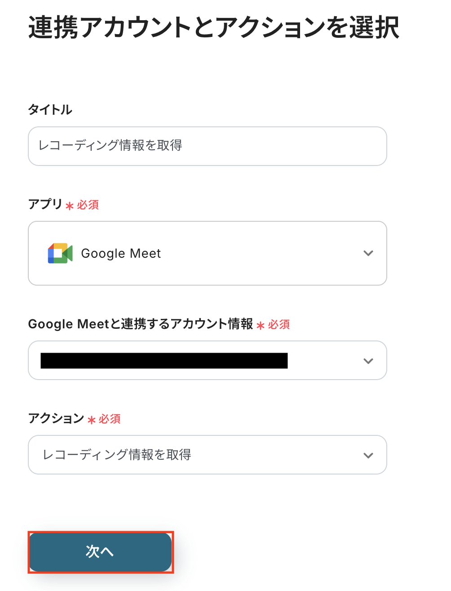Click the red asterisk beside account info label

(x=261, y=326)
